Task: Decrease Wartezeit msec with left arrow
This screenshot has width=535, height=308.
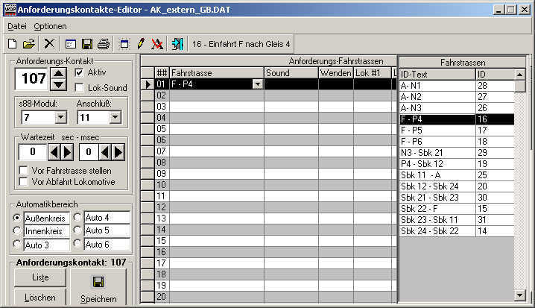Action: coord(105,152)
